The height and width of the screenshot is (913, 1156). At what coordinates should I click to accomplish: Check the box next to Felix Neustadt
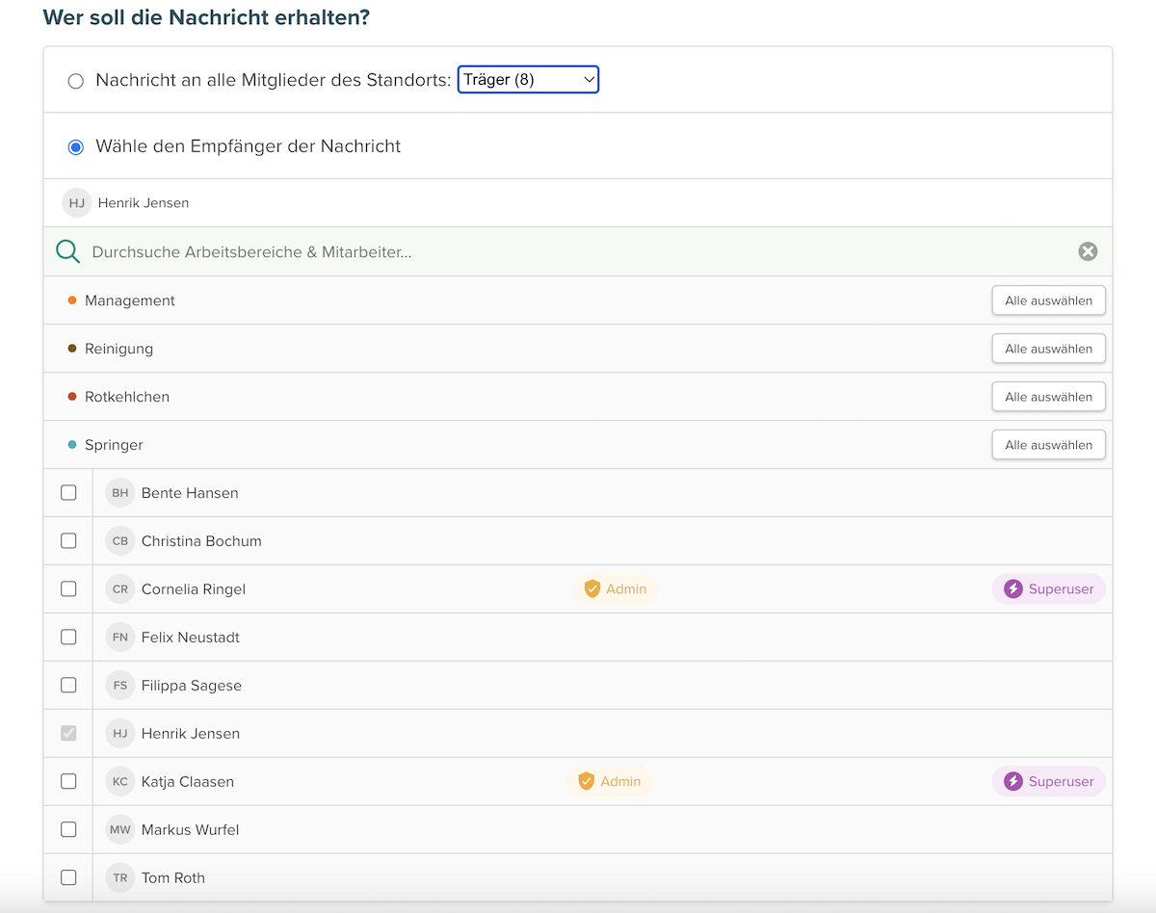(68, 637)
